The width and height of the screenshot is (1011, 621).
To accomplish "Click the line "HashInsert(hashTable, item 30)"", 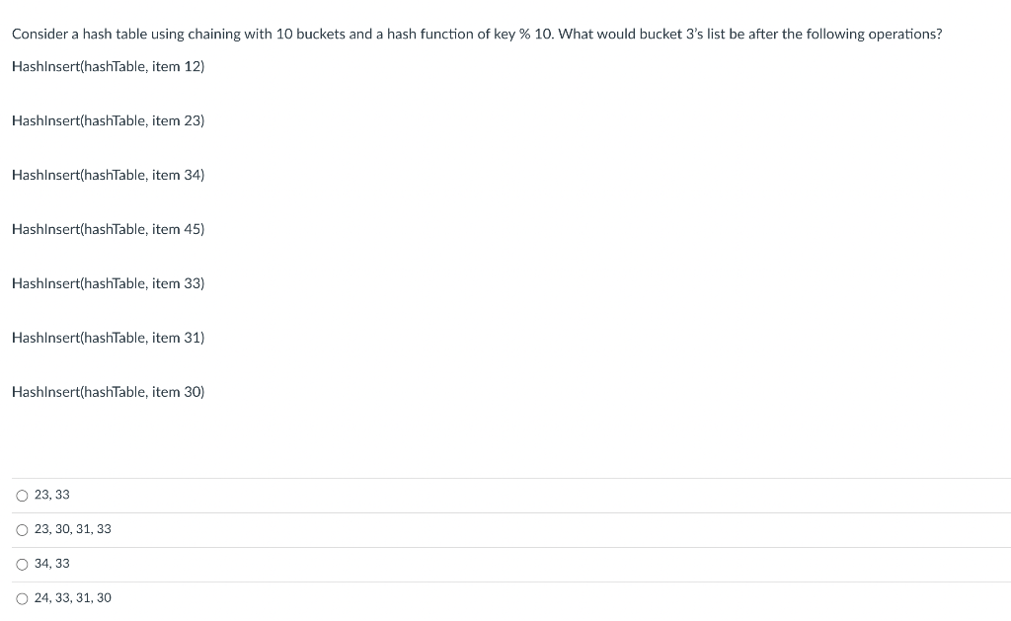I will coord(108,392).
